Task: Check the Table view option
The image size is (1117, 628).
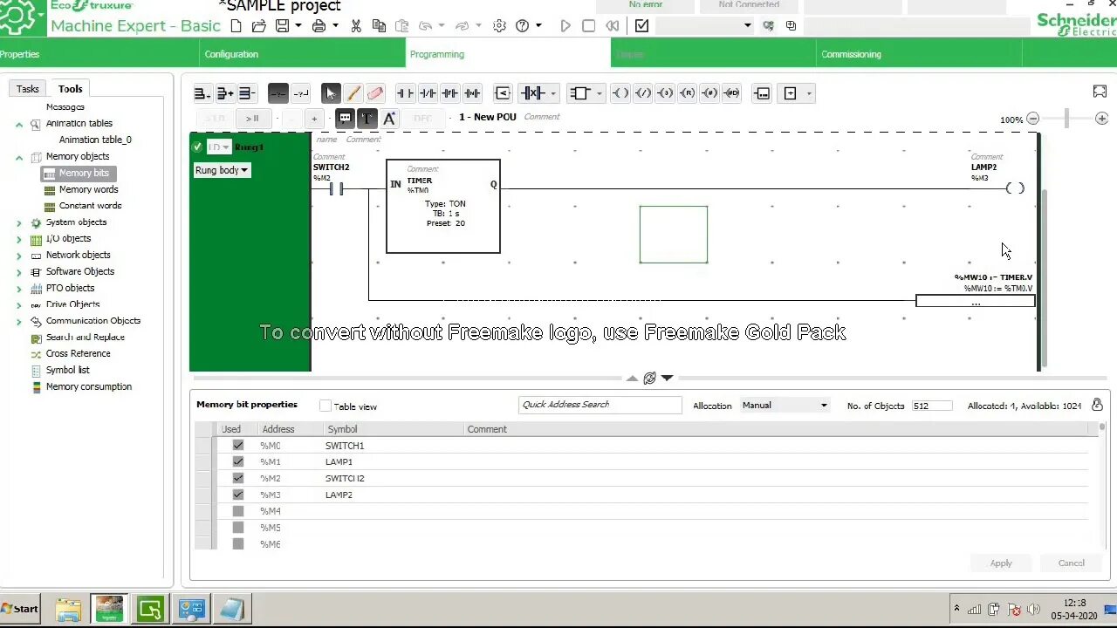Action: coord(326,406)
